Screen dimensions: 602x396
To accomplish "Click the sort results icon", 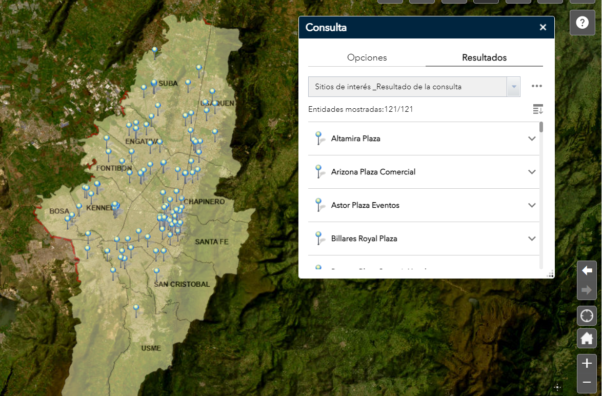I will click(537, 109).
